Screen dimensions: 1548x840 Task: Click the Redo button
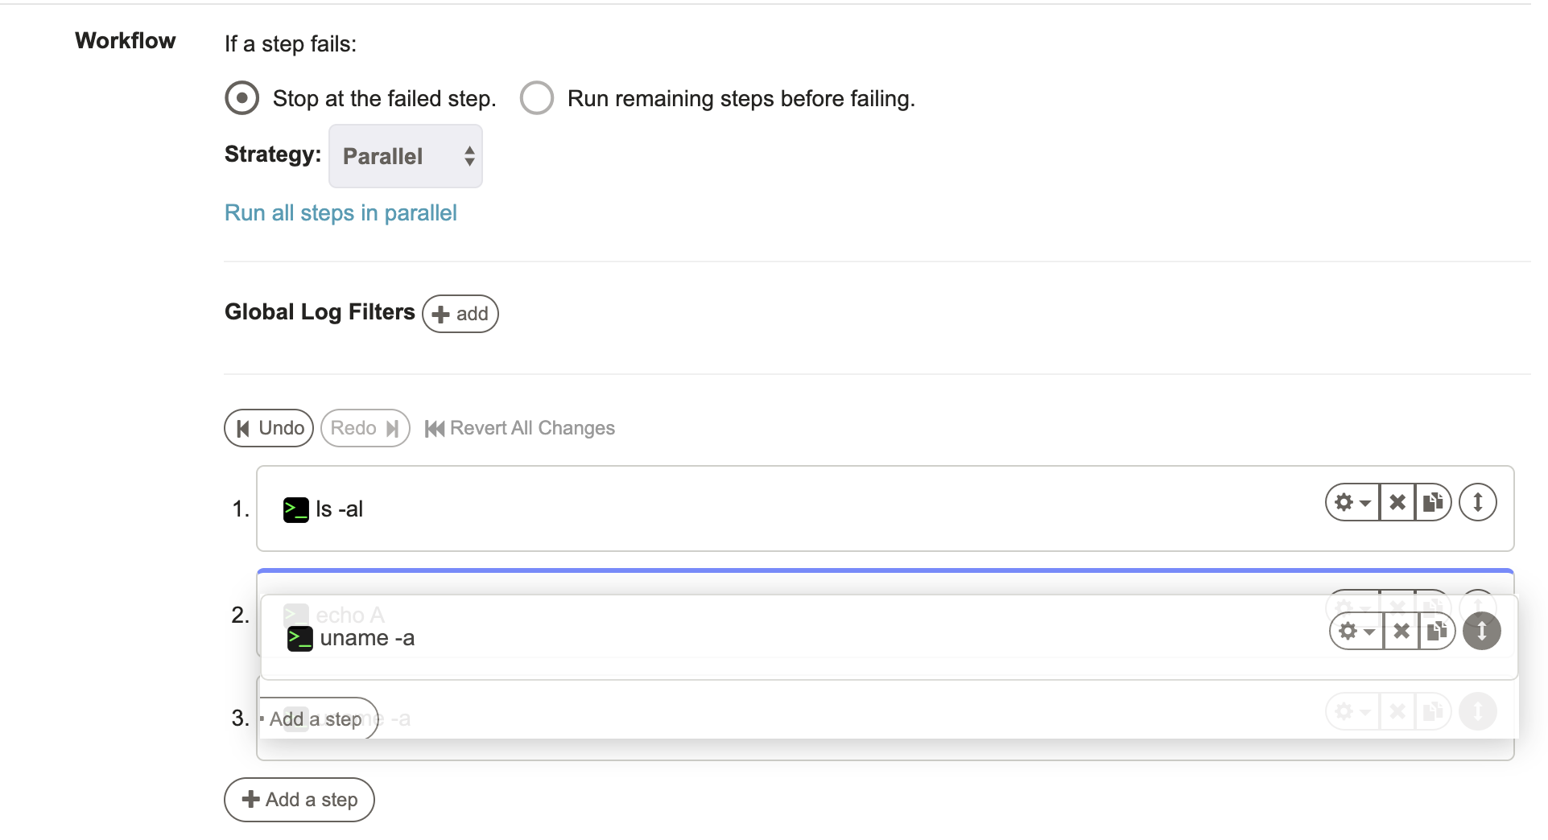click(365, 428)
